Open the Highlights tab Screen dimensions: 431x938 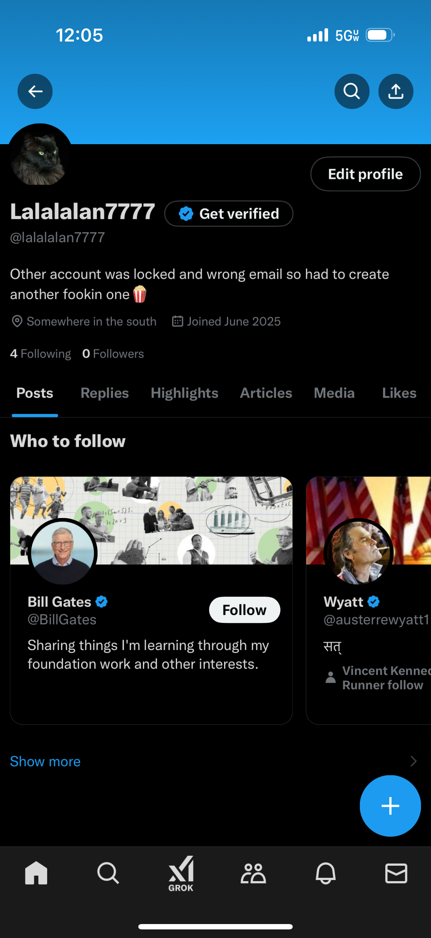click(184, 393)
